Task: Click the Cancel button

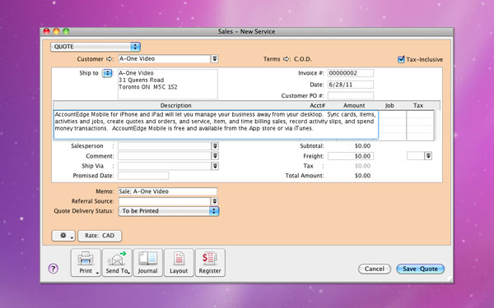Action: [x=375, y=269]
